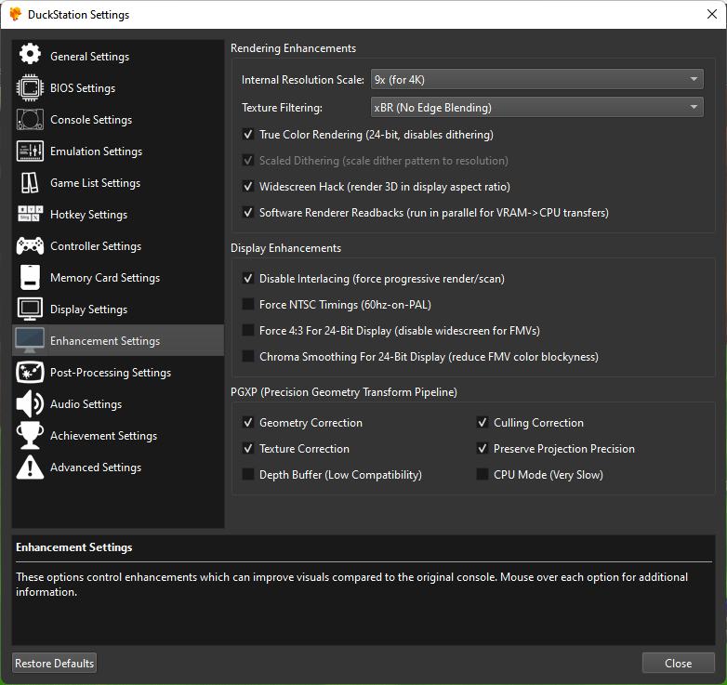727x685 pixels.
Task: Select the highlighted Enhancement Settings entry
Action: [x=118, y=340]
